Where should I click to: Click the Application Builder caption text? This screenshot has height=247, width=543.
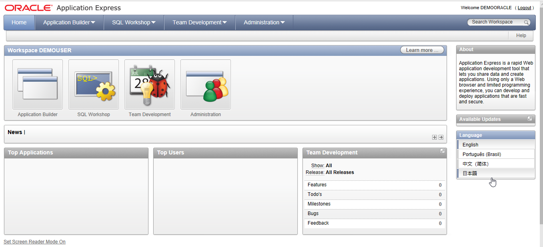38,115
